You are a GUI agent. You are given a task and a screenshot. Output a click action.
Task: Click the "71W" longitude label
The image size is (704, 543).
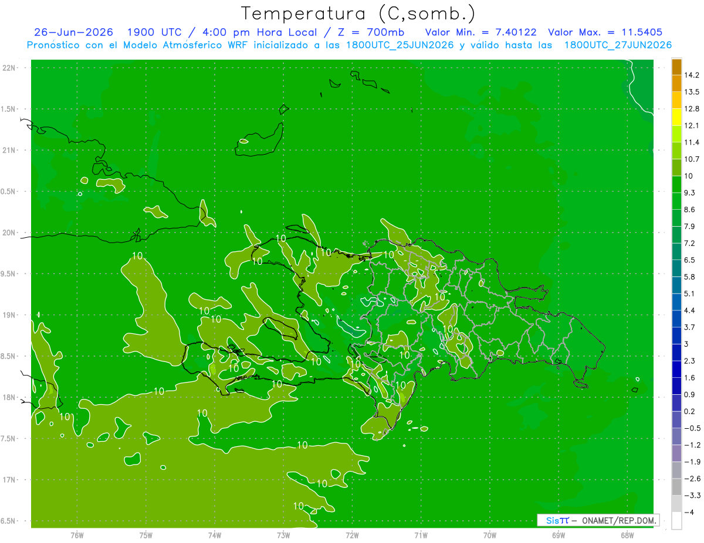click(x=421, y=535)
